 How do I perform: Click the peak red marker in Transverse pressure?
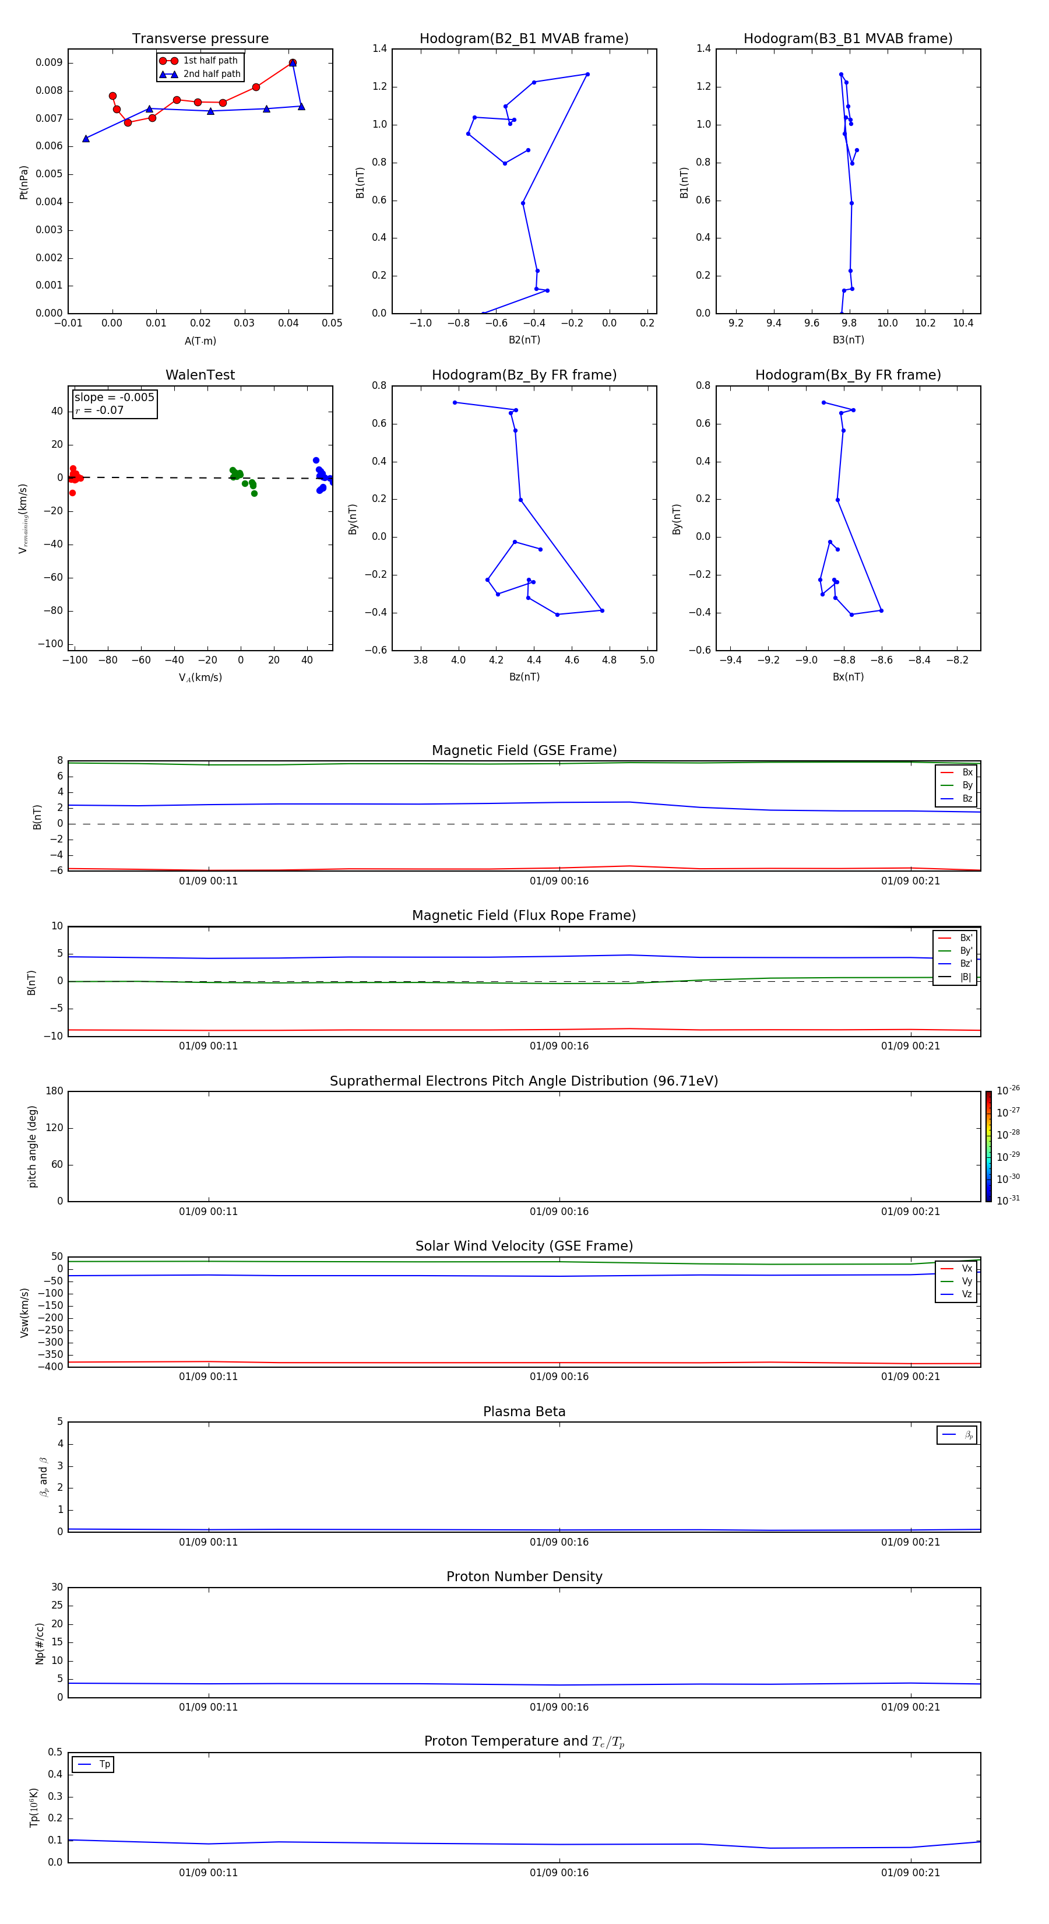coord(293,63)
